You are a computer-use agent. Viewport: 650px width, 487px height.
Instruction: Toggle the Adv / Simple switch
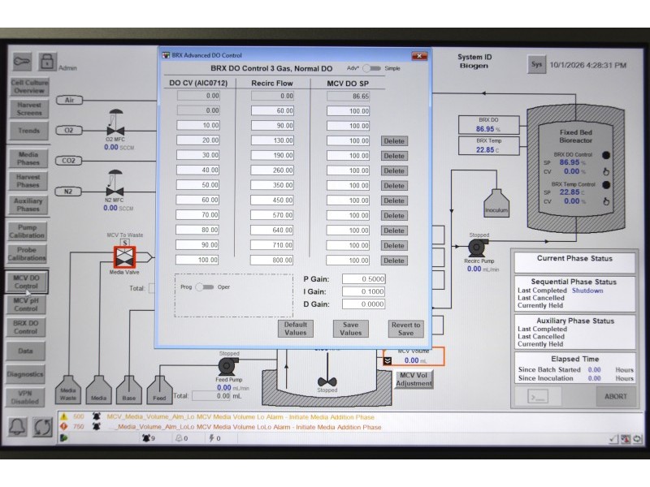pyautogui.click(x=372, y=68)
